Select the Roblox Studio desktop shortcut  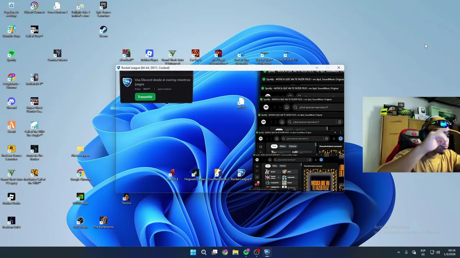pyautogui.click(x=11, y=199)
